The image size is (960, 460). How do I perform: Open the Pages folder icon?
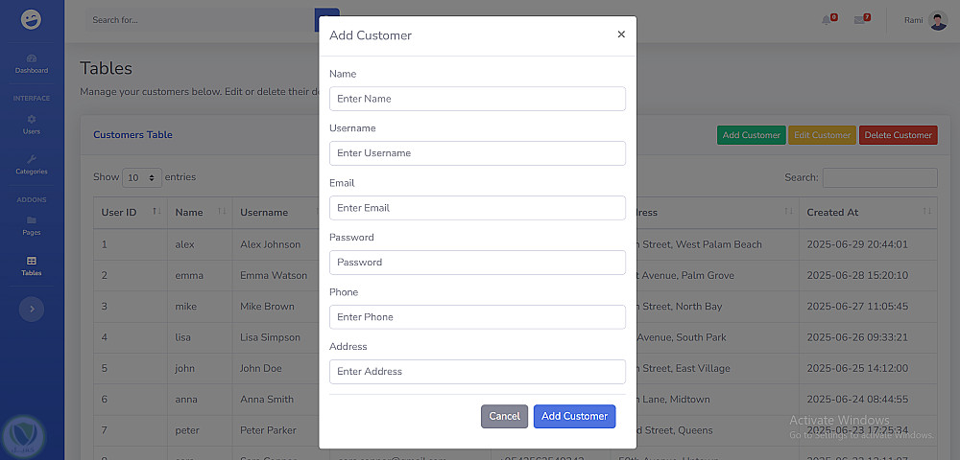tap(32, 220)
